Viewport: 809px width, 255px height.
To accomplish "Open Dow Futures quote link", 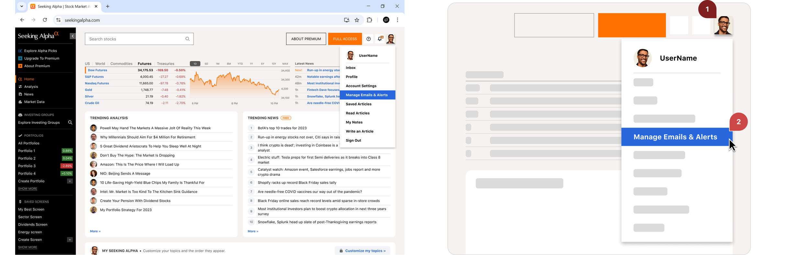I will click(x=97, y=70).
